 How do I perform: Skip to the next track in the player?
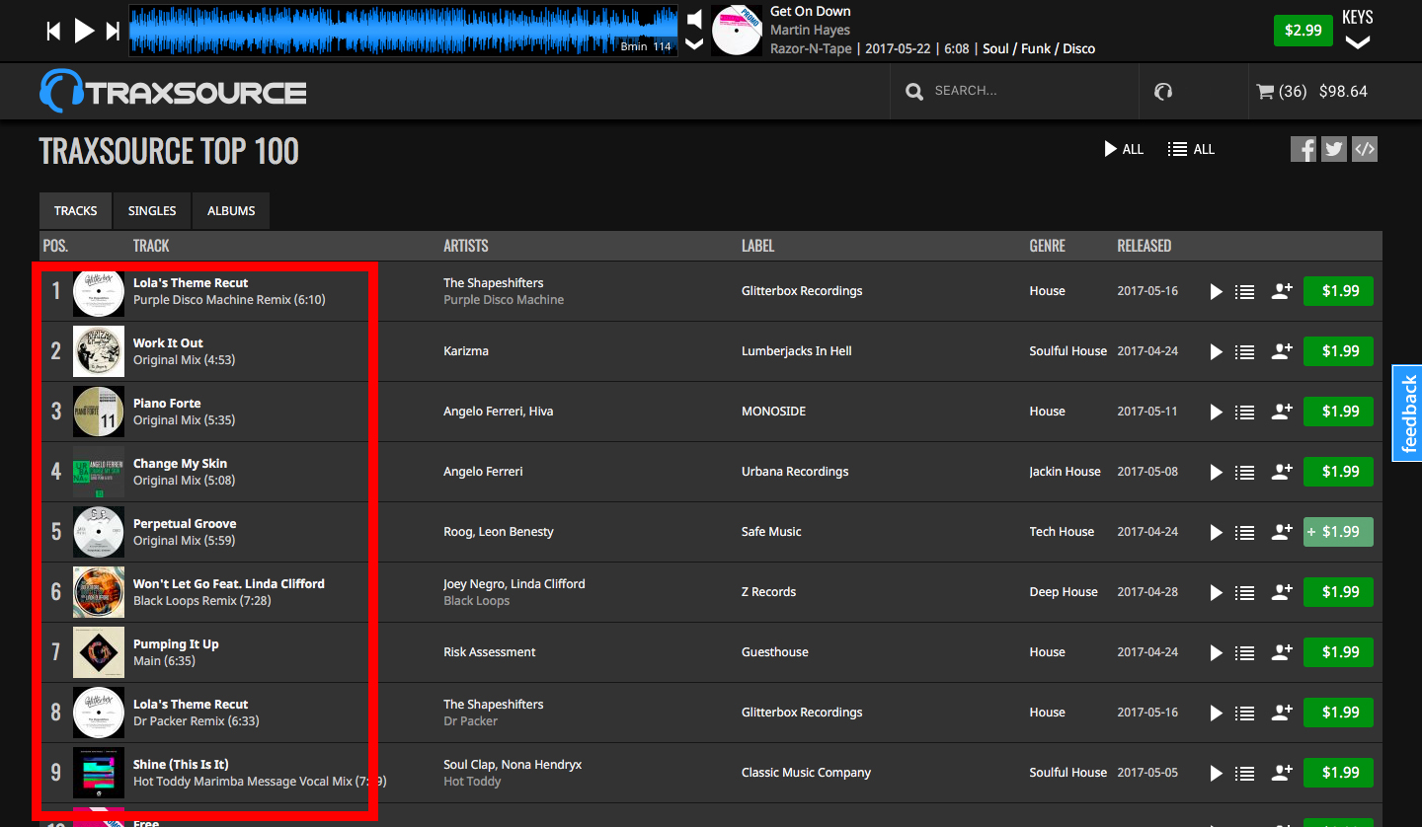(x=114, y=32)
